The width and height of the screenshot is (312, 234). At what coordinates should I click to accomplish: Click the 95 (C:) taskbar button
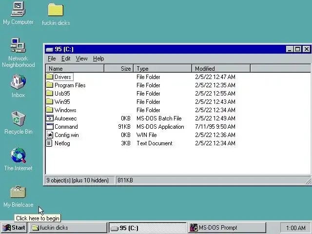click(147, 228)
